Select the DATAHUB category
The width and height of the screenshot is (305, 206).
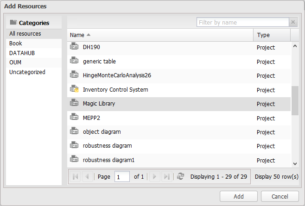pyautogui.click(x=22, y=53)
